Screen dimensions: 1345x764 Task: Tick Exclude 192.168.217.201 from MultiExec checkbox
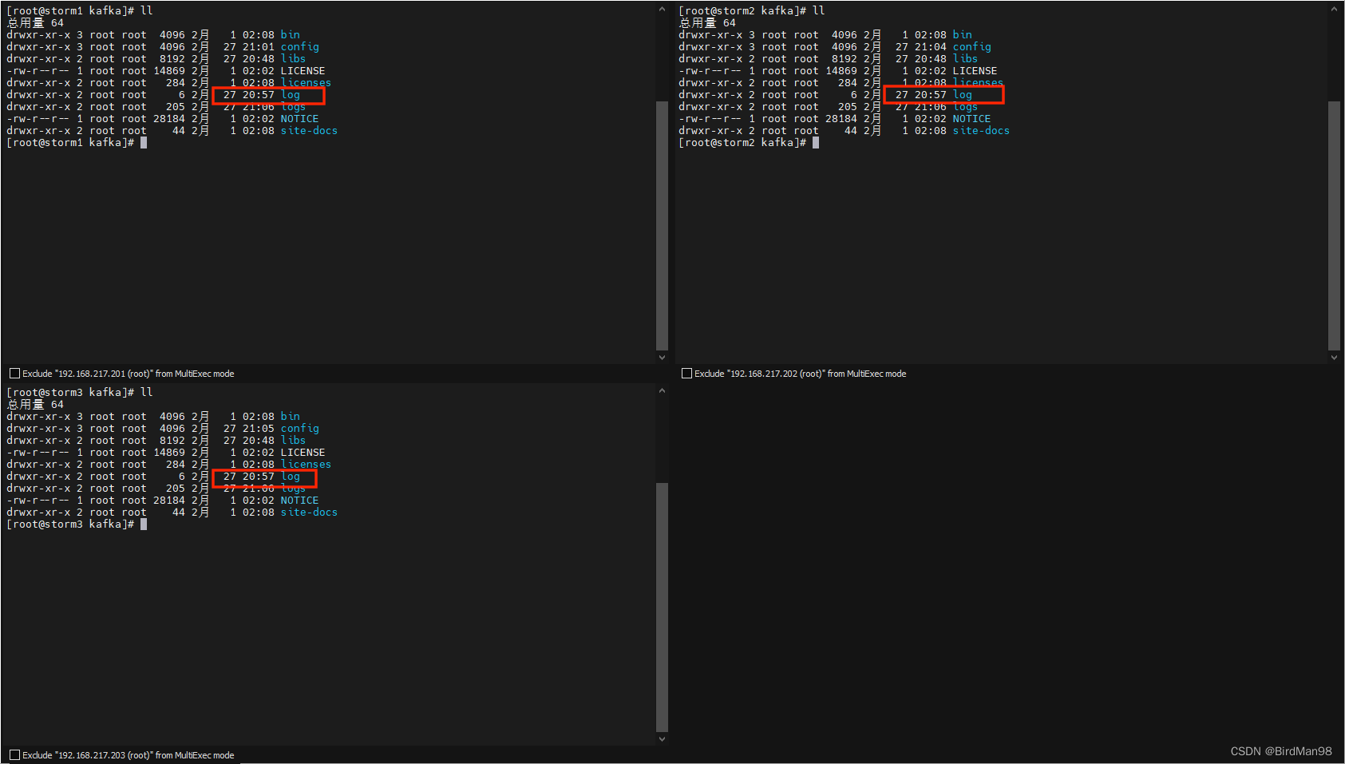coord(14,374)
